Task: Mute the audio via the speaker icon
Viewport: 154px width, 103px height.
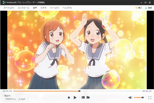Action: 130,98
